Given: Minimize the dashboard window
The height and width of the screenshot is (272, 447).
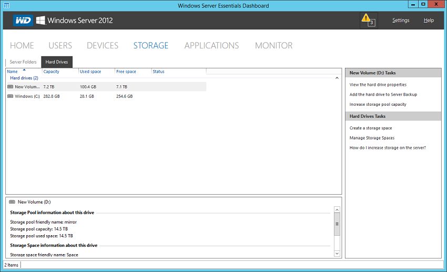Looking at the screenshot, I should point(413,4).
